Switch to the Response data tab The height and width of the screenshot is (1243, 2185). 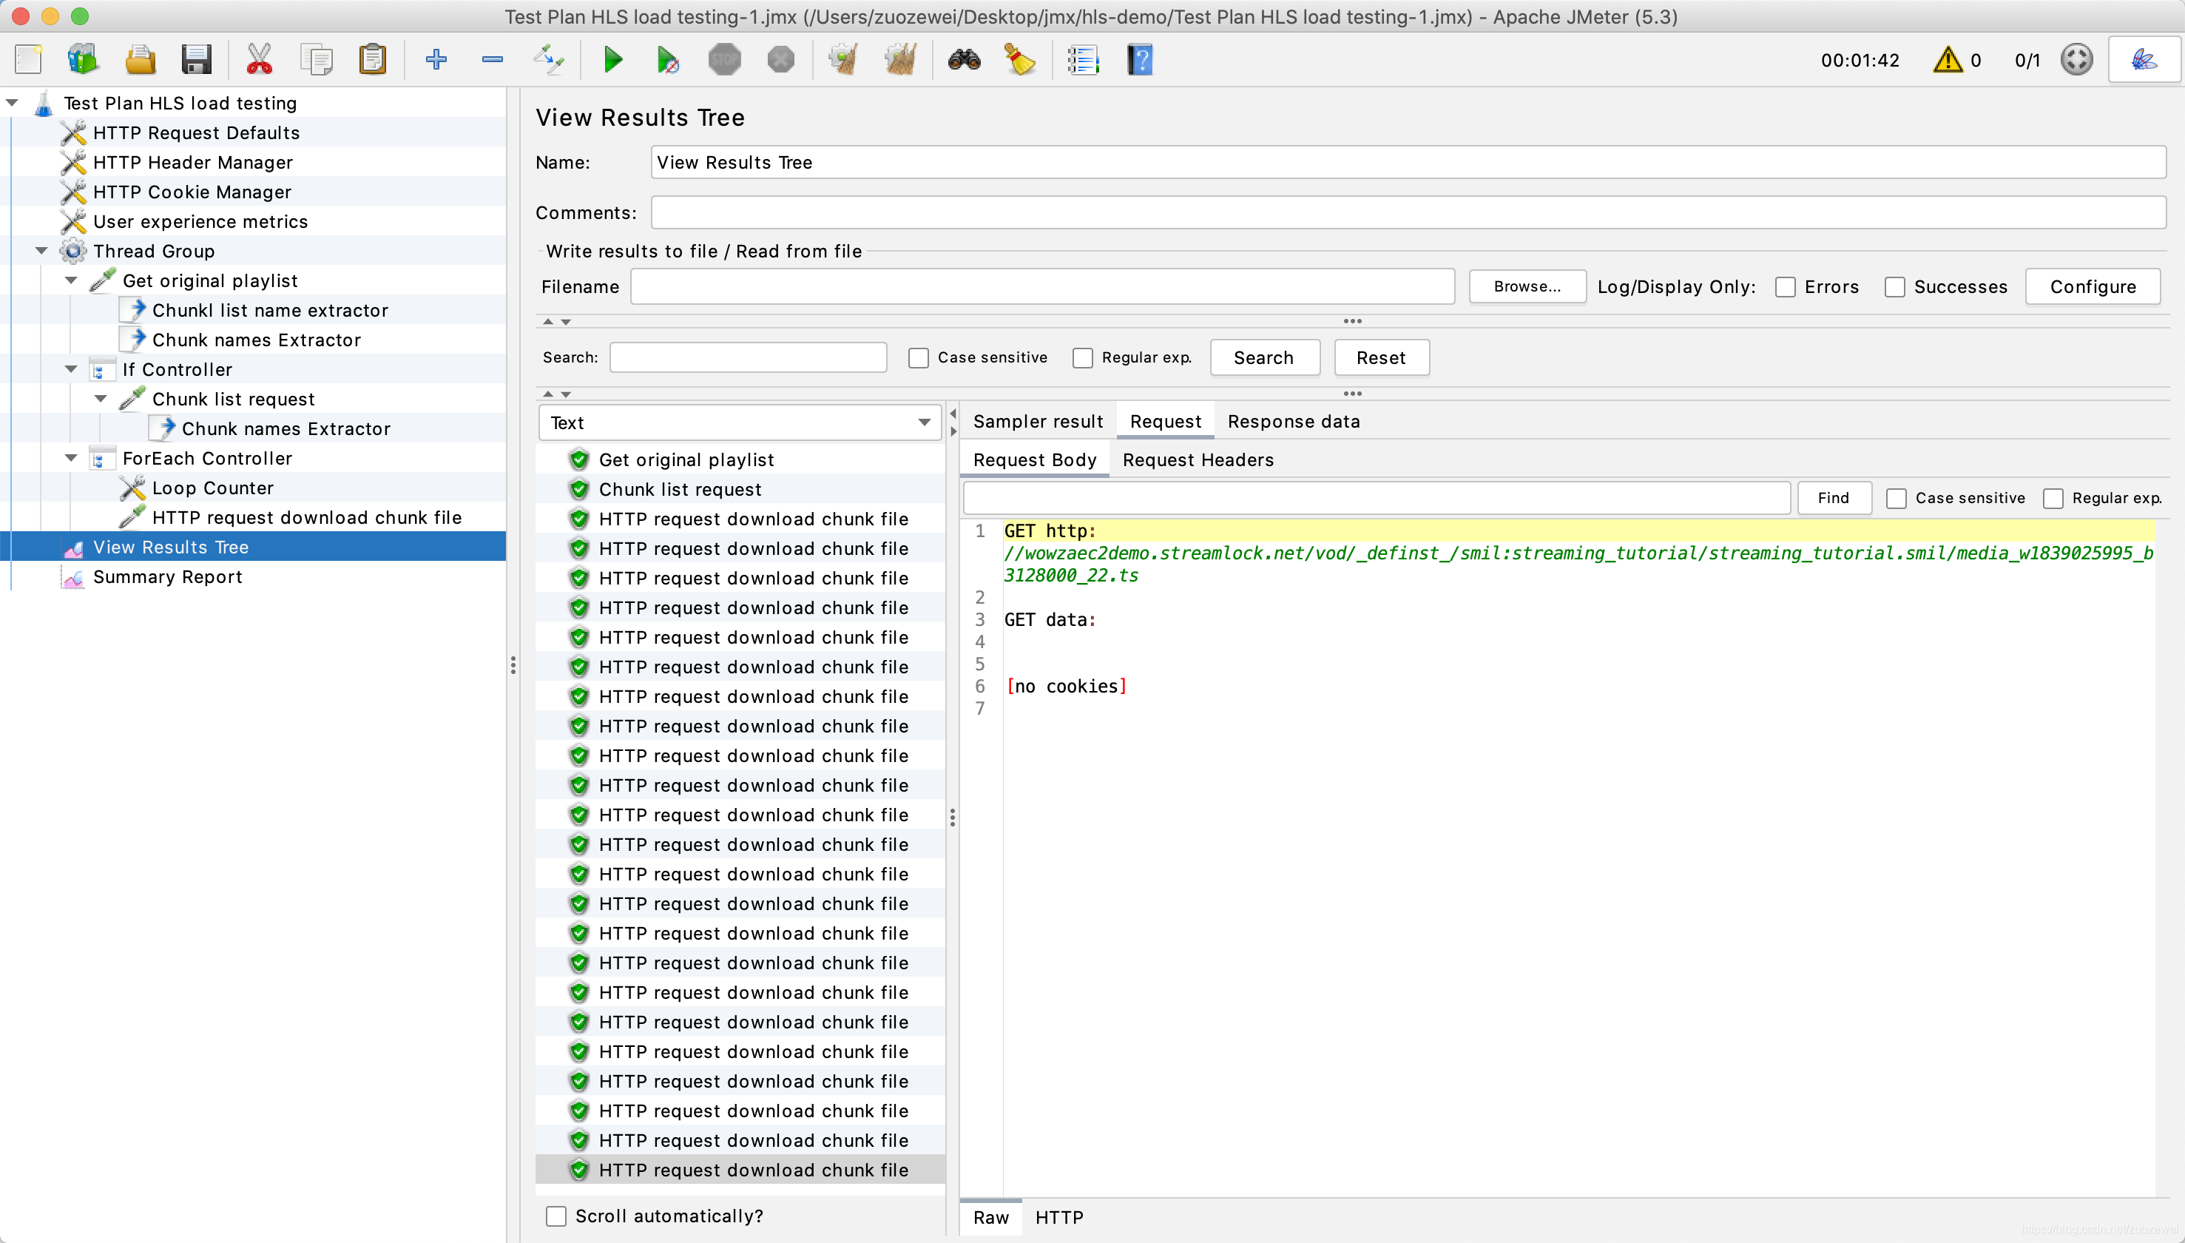point(1294,421)
